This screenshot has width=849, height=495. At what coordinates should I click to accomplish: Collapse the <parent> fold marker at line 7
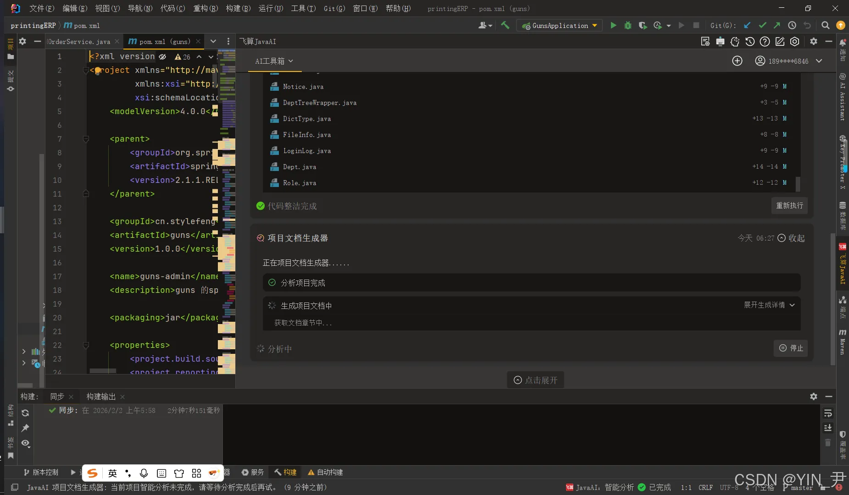(86, 139)
